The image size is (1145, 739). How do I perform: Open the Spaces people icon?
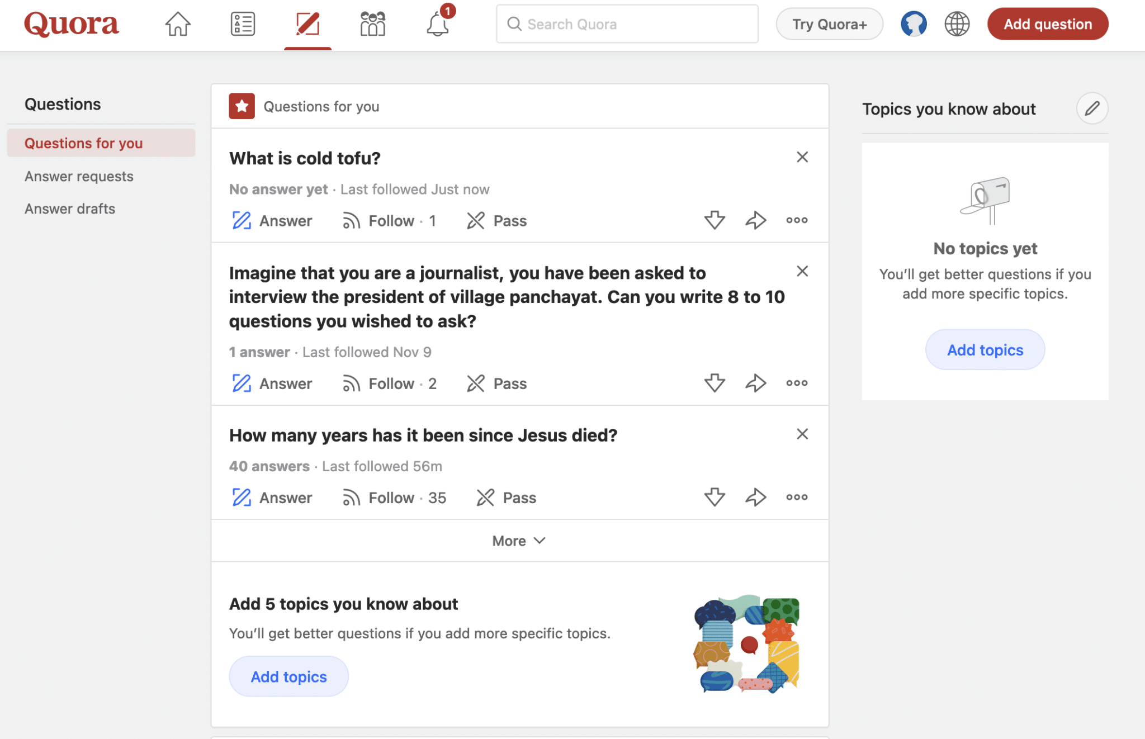(x=372, y=24)
